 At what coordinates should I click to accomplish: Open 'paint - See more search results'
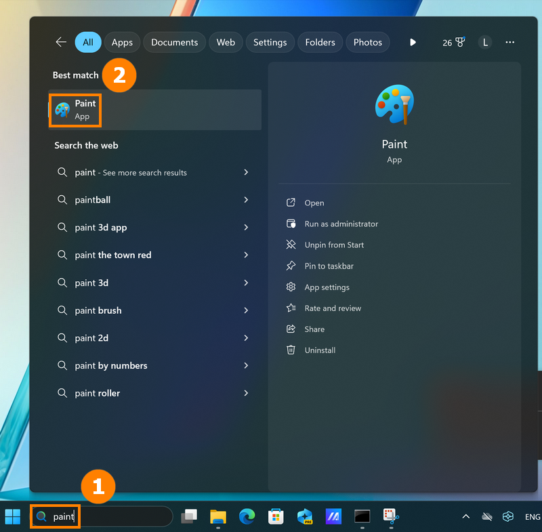click(154, 172)
